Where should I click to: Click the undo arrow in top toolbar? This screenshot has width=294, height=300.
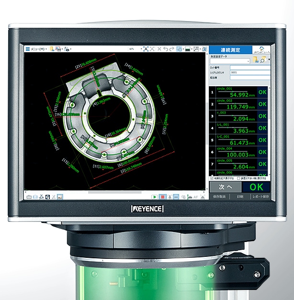(x=166, y=49)
